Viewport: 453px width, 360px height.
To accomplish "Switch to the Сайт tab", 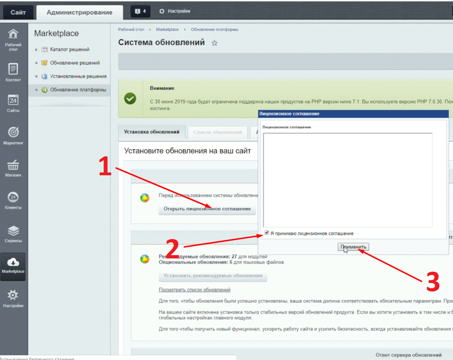I will click(x=18, y=12).
